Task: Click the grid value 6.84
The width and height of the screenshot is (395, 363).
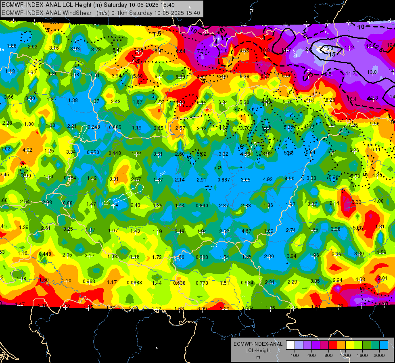Action: point(223,102)
